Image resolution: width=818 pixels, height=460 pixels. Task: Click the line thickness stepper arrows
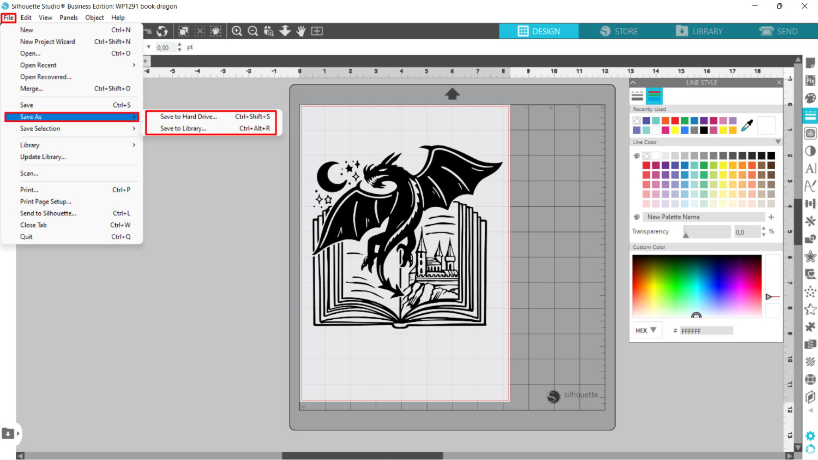coord(179,47)
